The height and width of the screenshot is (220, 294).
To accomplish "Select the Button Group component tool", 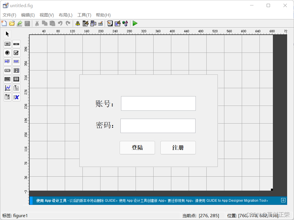I will tap(7, 97).
